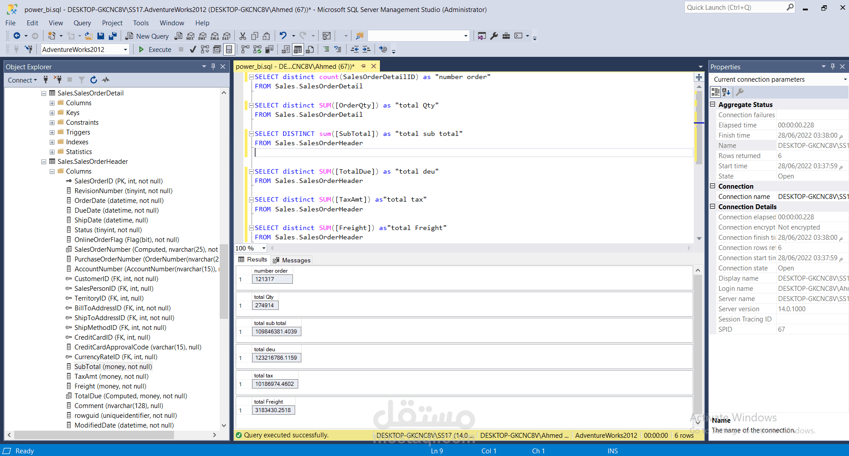This screenshot has height=456, width=849.
Task: Create a new DAX query
Action: [x=227, y=36]
